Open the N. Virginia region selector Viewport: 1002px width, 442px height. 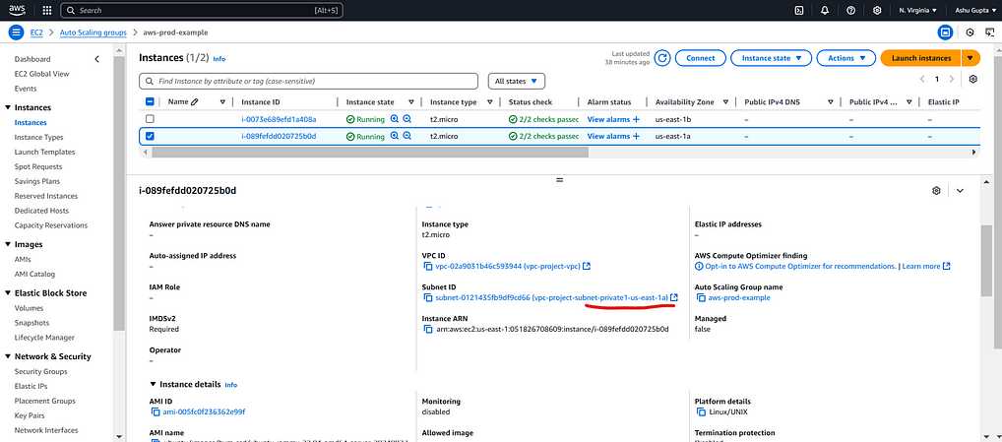tap(917, 10)
